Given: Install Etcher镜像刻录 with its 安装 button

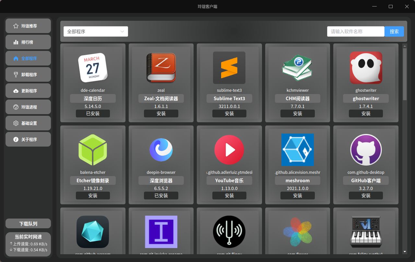Looking at the screenshot, I should (93, 196).
